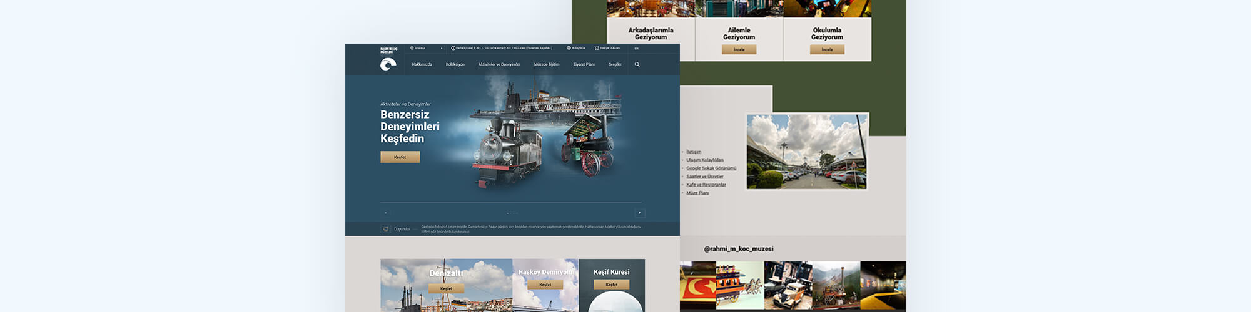This screenshot has width=1251, height=312.
Task: Click İncele under Ailemle Geziyorum
Action: pyautogui.click(x=739, y=49)
